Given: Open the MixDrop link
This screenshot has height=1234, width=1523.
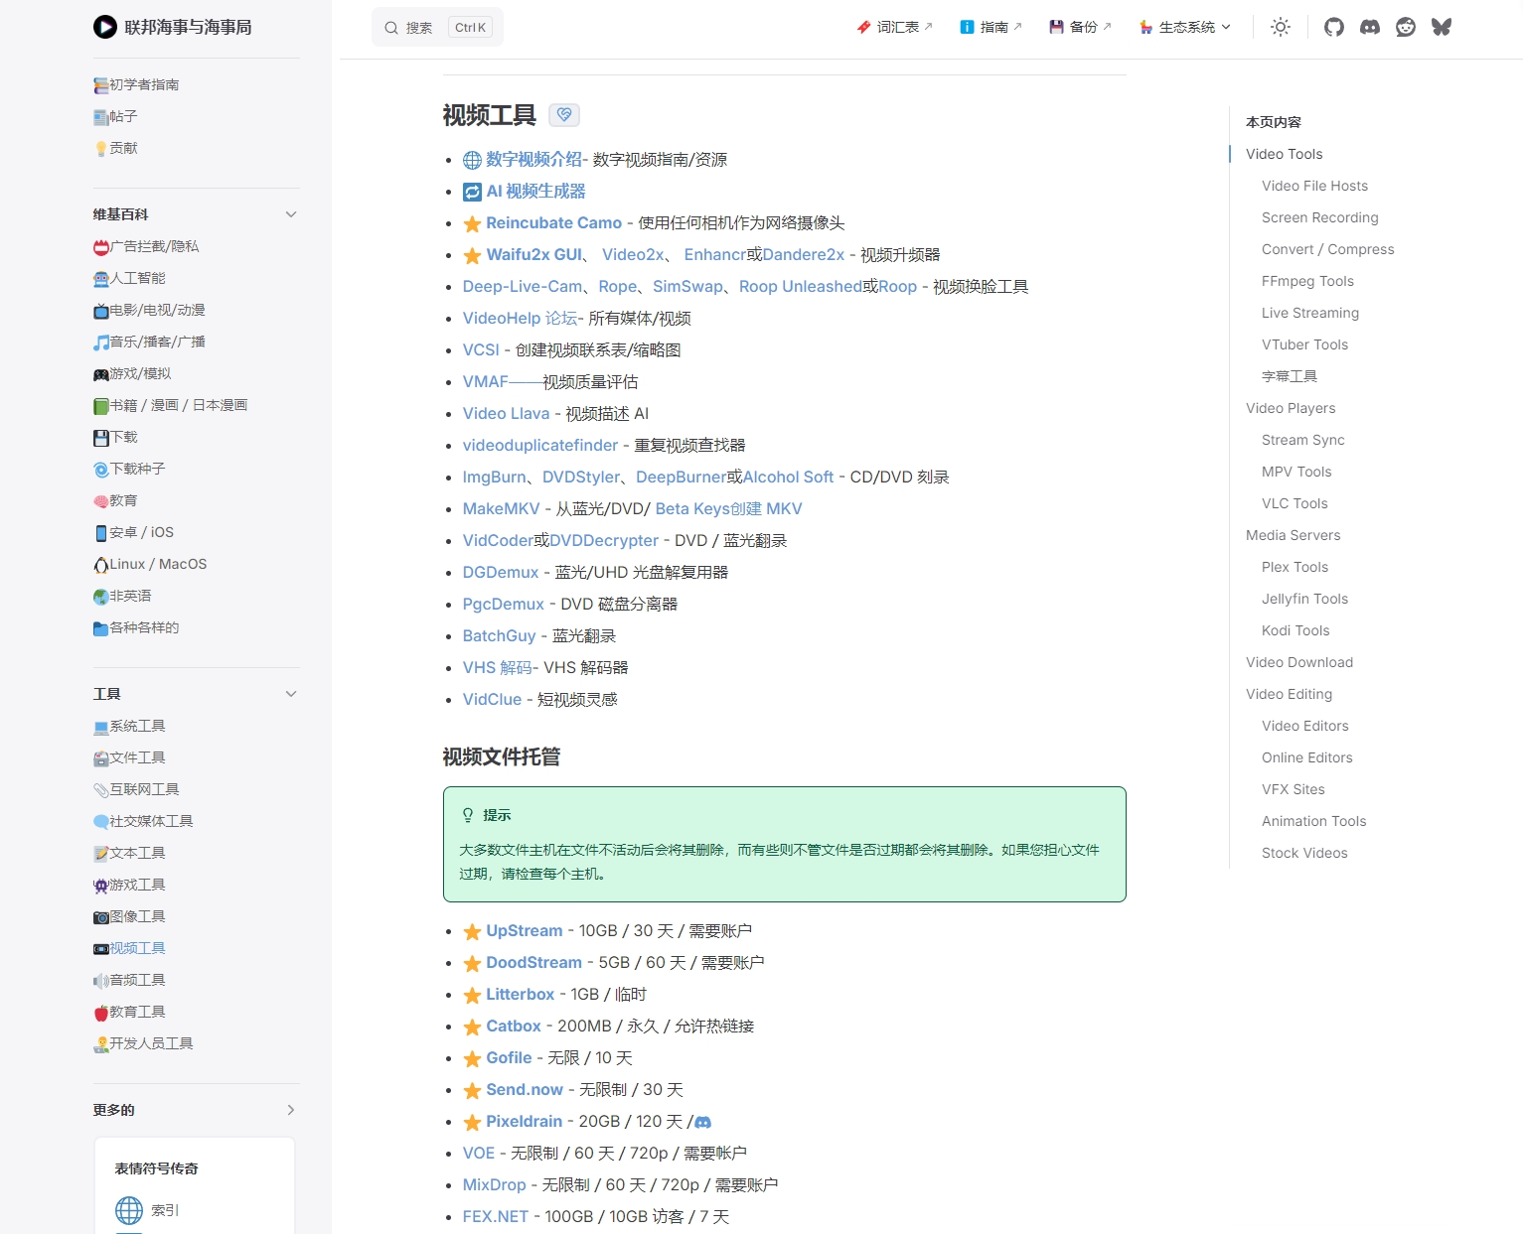Looking at the screenshot, I should (x=494, y=1185).
